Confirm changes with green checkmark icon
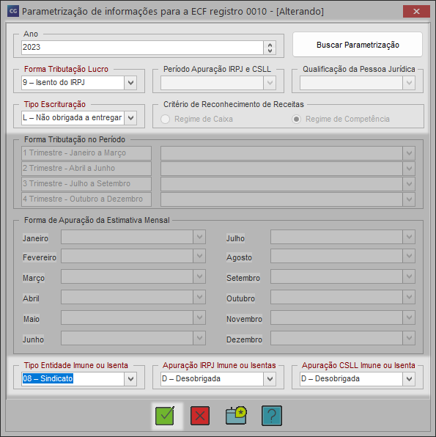The image size is (436, 437). tap(165, 416)
